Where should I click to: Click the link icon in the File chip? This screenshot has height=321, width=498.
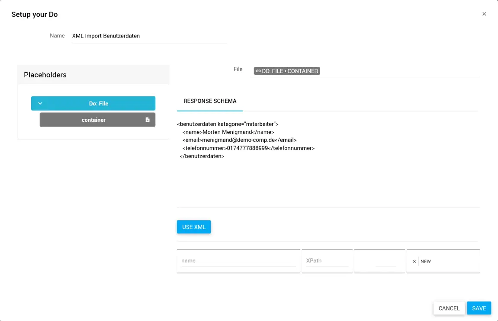pos(258,71)
